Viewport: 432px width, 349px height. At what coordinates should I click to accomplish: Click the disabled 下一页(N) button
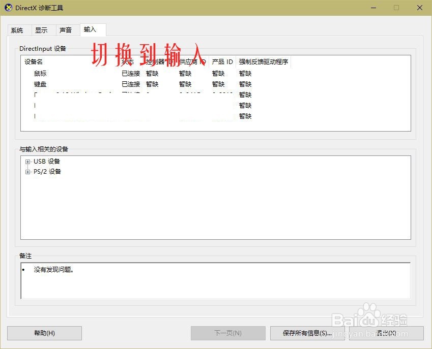227,333
